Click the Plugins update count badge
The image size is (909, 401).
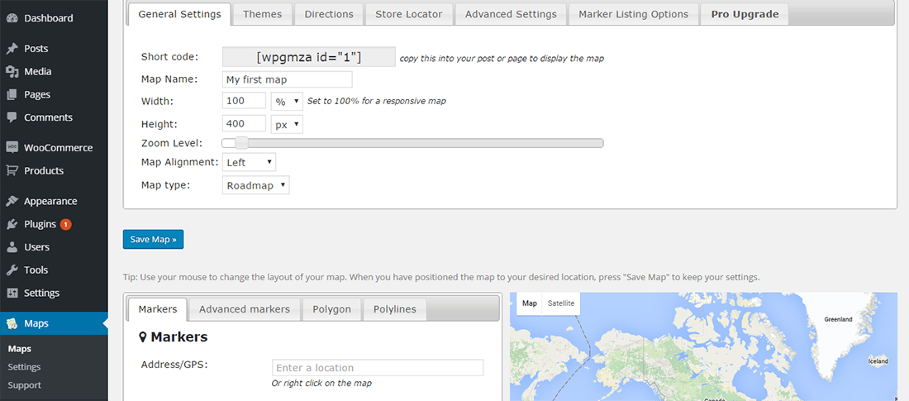pos(65,224)
